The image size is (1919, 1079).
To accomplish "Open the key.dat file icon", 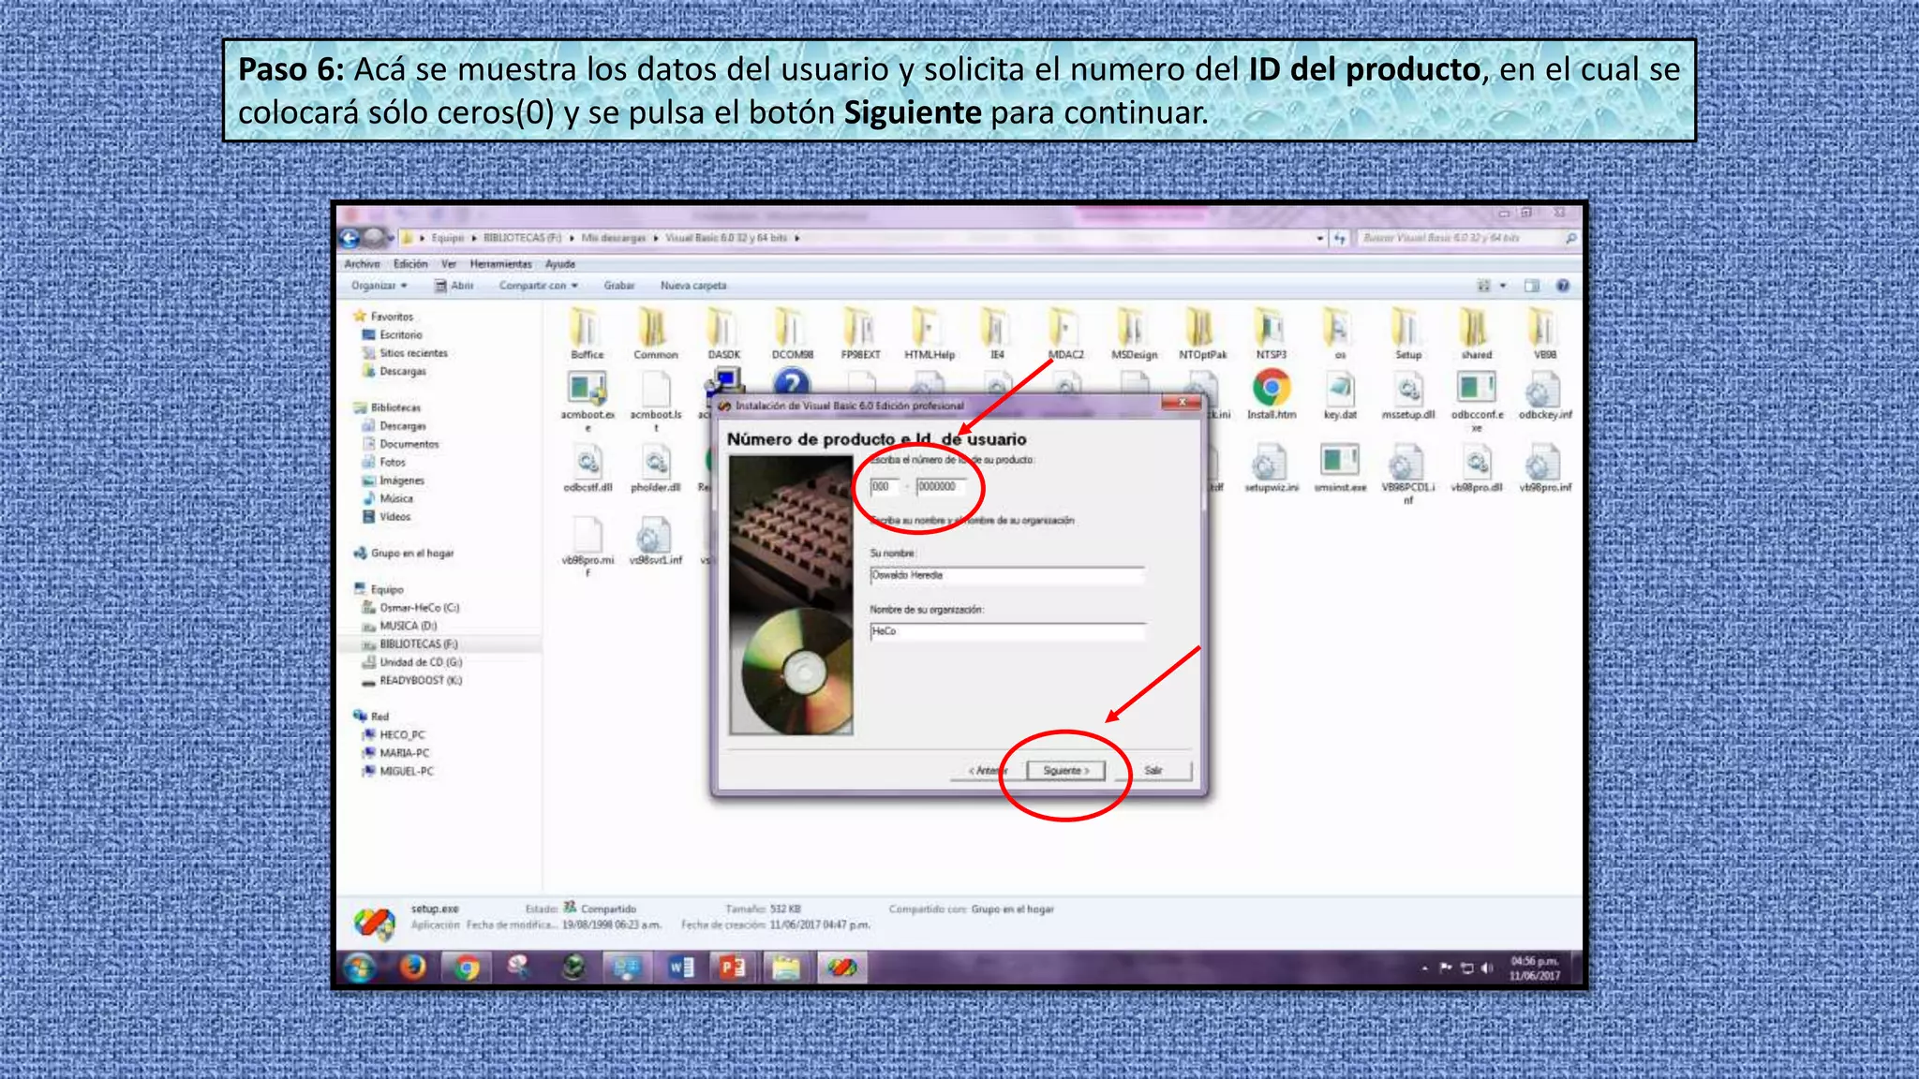I will tap(1340, 390).
